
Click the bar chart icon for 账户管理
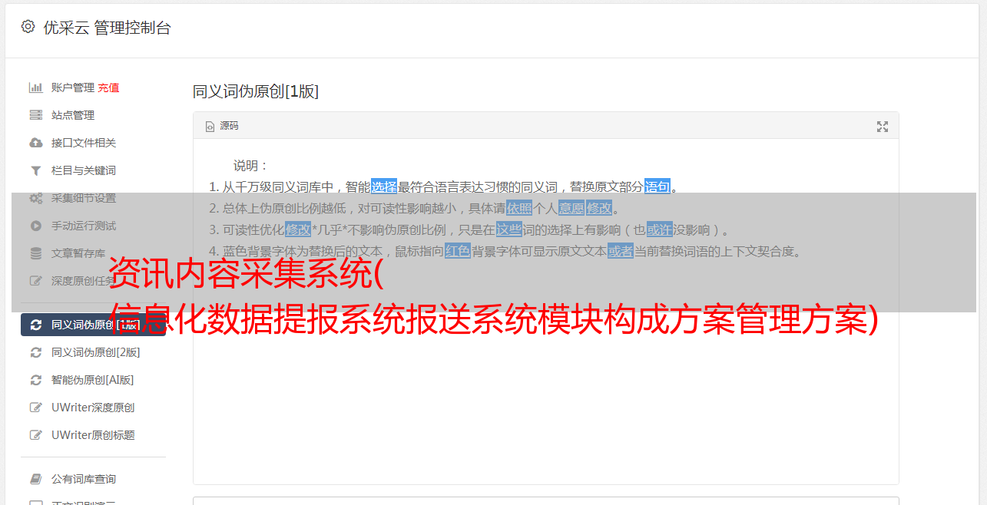[36, 87]
